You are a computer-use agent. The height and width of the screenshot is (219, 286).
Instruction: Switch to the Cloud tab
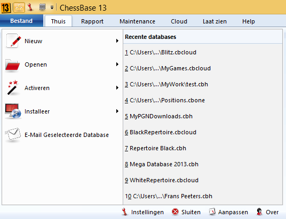coord(179,21)
